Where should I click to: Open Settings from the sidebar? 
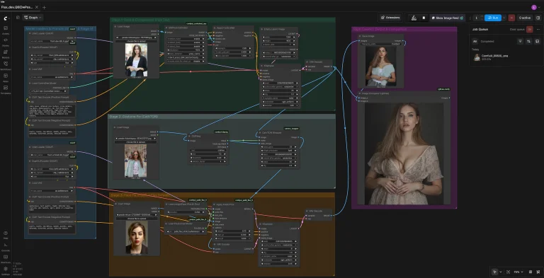6,270
